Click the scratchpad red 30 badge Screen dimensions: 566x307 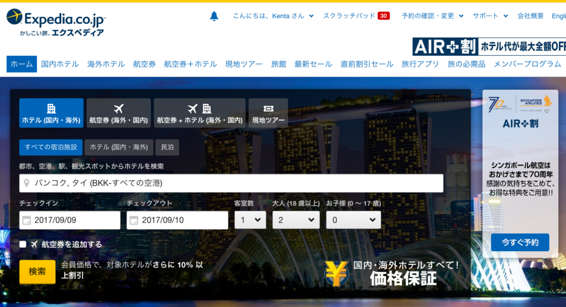click(384, 16)
